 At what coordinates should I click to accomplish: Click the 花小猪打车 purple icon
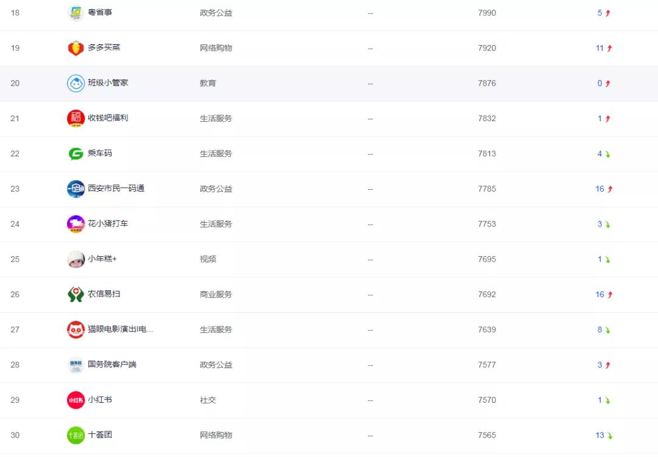(x=76, y=224)
